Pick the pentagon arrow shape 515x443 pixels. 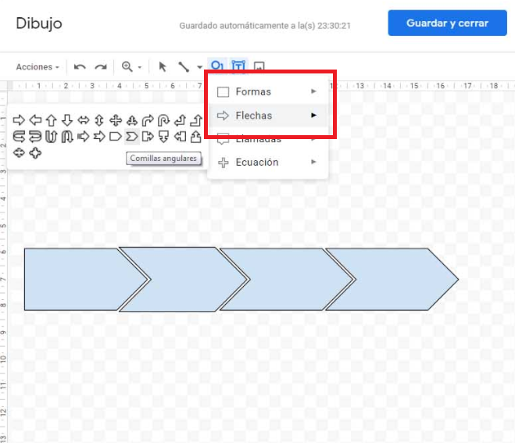point(116,136)
